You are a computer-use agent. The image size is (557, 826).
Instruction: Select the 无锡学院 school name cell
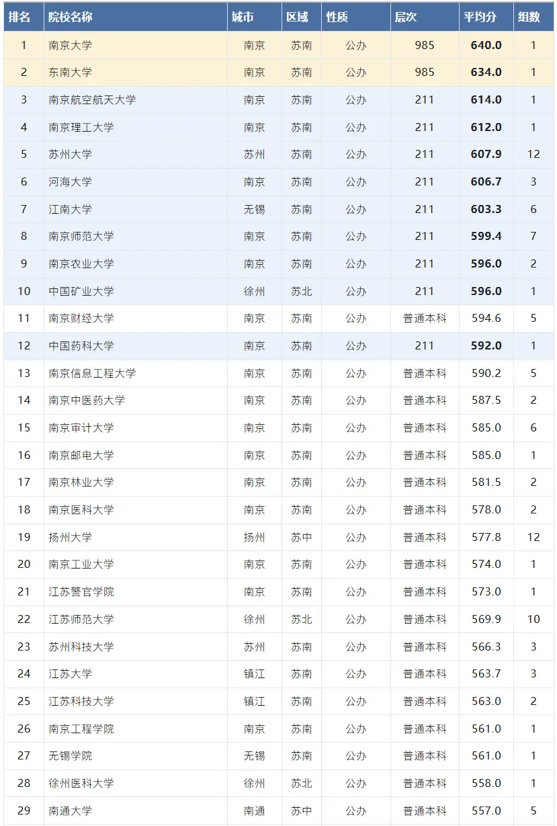[x=135, y=756]
